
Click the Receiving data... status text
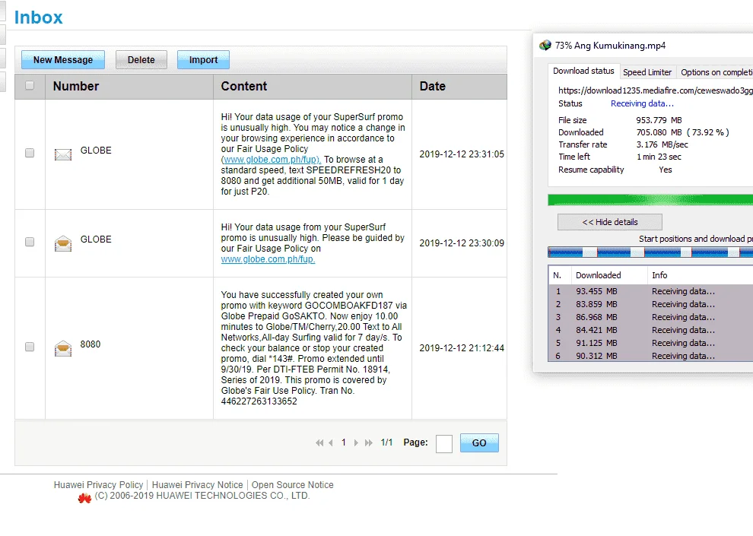(x=642, y=103)
